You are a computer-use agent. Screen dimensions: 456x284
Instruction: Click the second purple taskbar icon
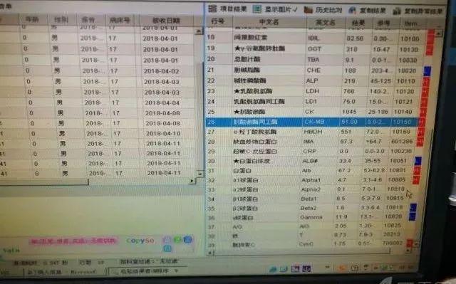pos(306,268)
